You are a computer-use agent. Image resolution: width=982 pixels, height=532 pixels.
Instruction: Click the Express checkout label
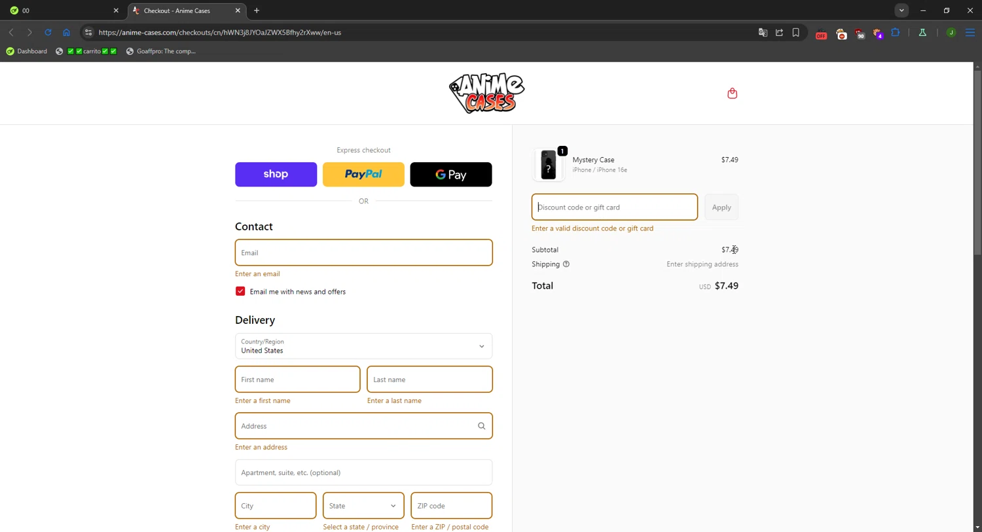[363, 150]
